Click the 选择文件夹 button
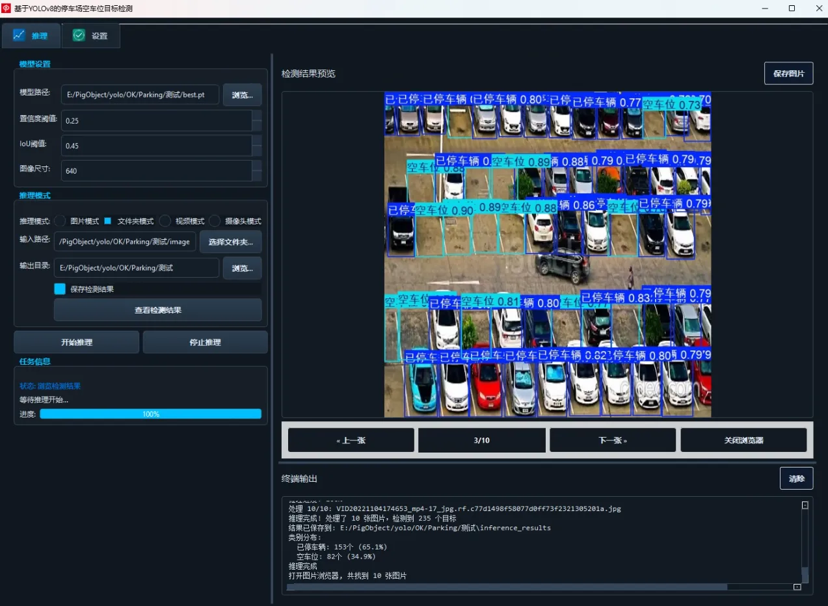828x606 pixels. tap(230, 242)
